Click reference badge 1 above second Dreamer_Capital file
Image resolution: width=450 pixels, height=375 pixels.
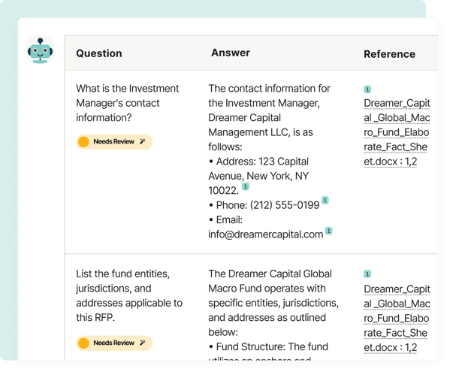tap(367, 274)
